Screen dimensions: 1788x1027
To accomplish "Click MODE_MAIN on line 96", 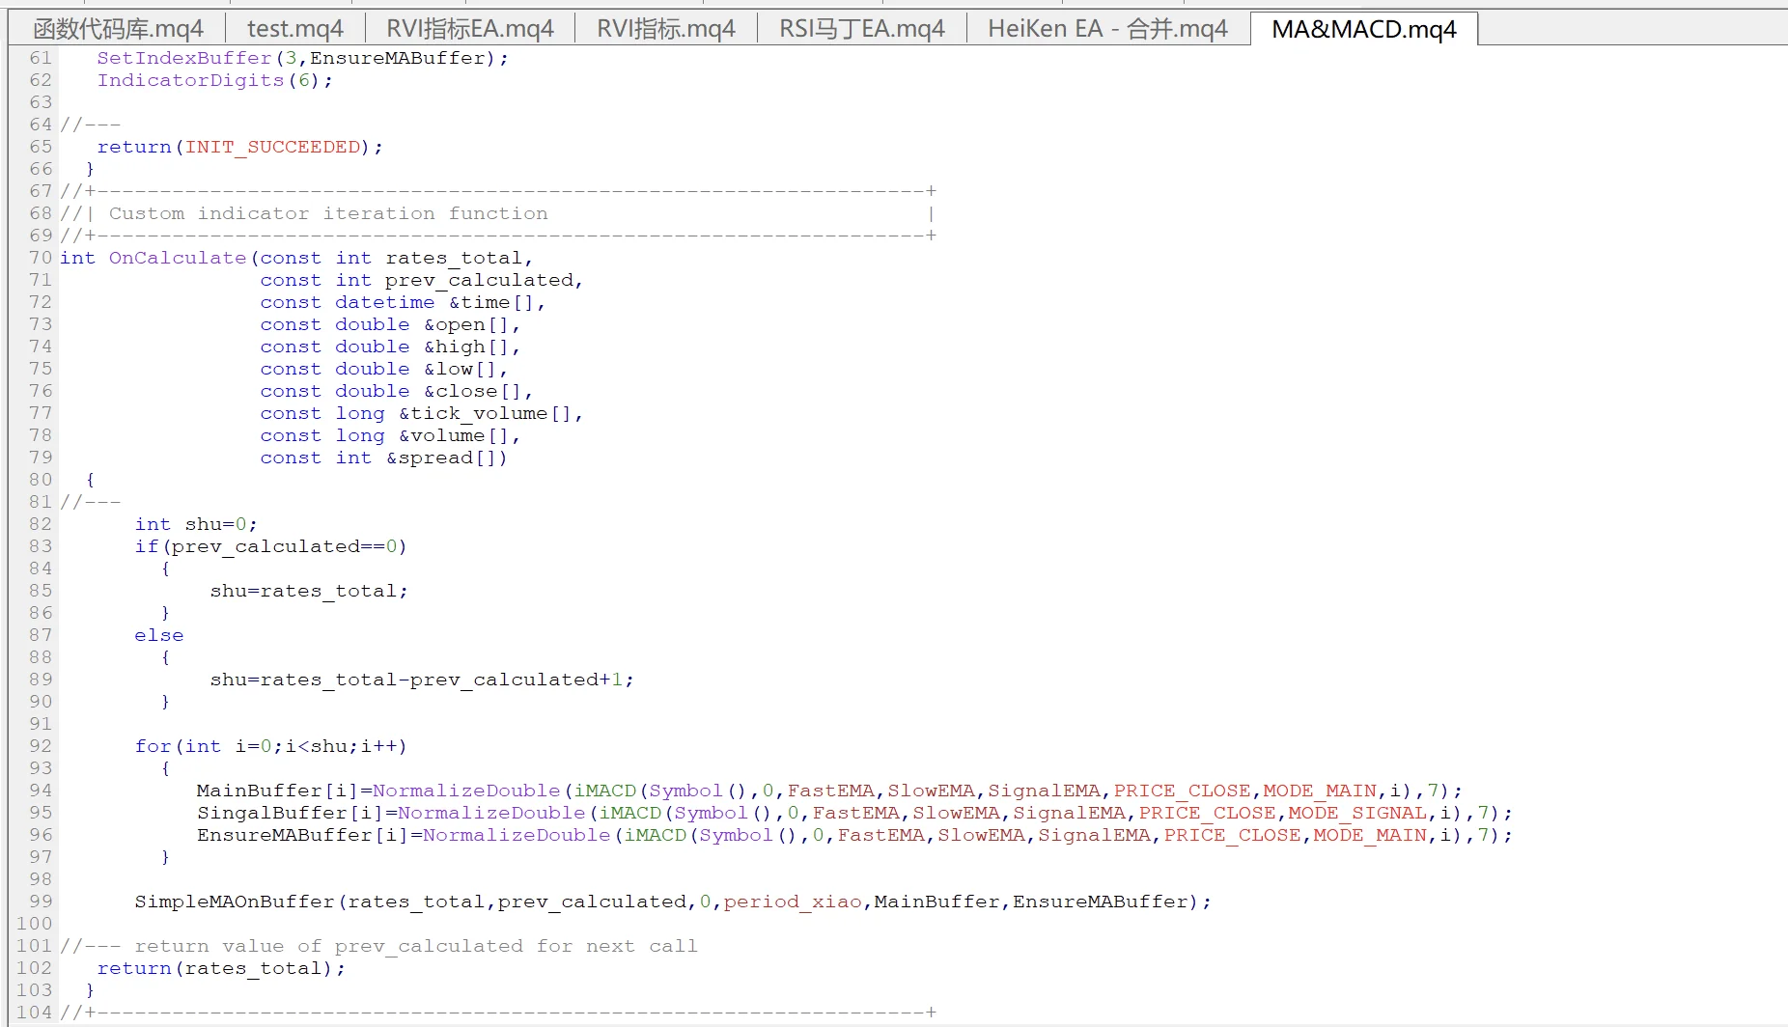I will pyautogui.click(x=1369, y=835).
